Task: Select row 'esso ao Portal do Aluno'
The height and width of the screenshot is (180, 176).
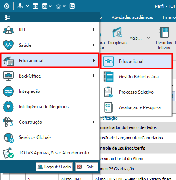Action: (138, 159)
